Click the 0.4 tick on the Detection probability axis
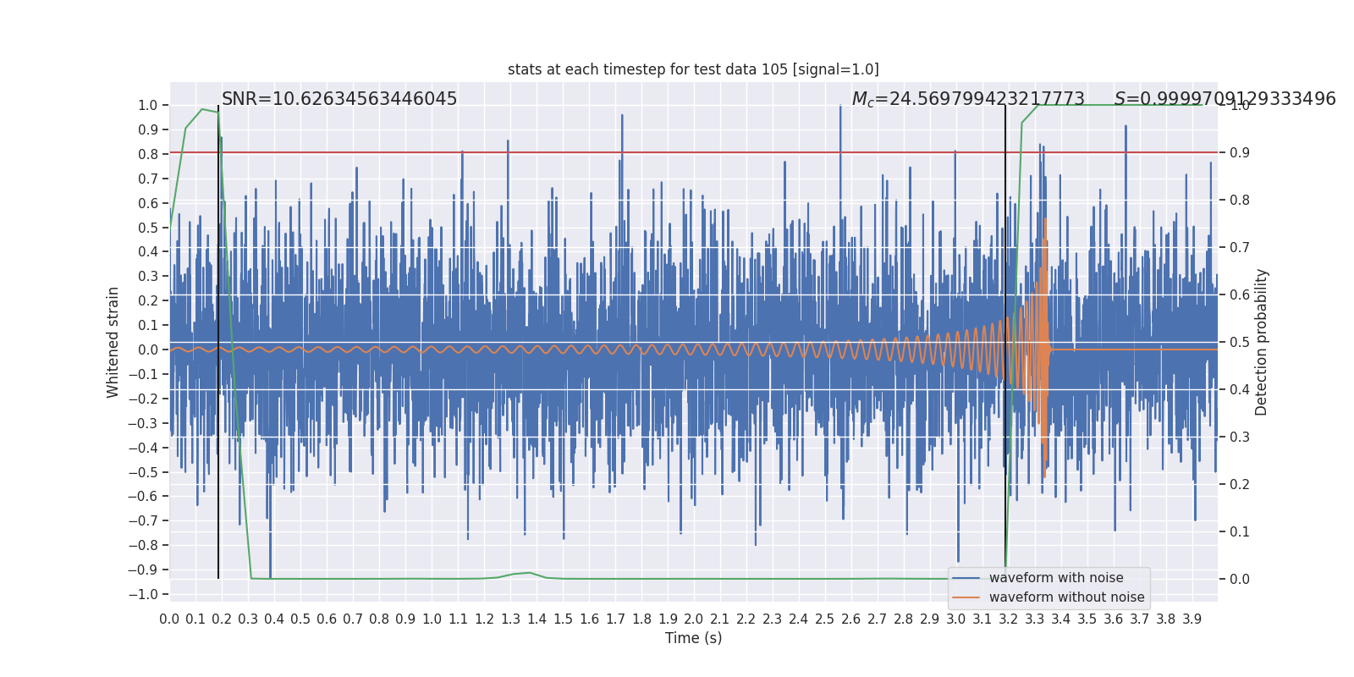 1240,390
